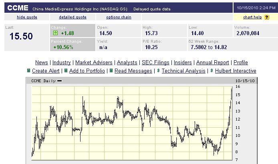
Task: Open the Technical Analysis link
Action: click(x=183, y=71)
